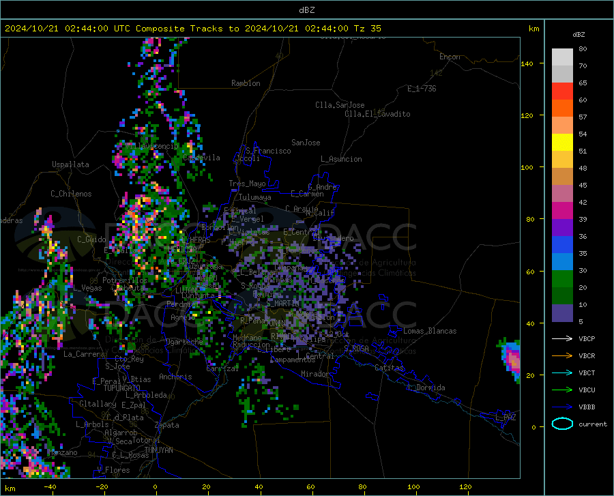Click the L_Dormida map label
Viewport: 614px width, 496px height.
tap(426, 388)
